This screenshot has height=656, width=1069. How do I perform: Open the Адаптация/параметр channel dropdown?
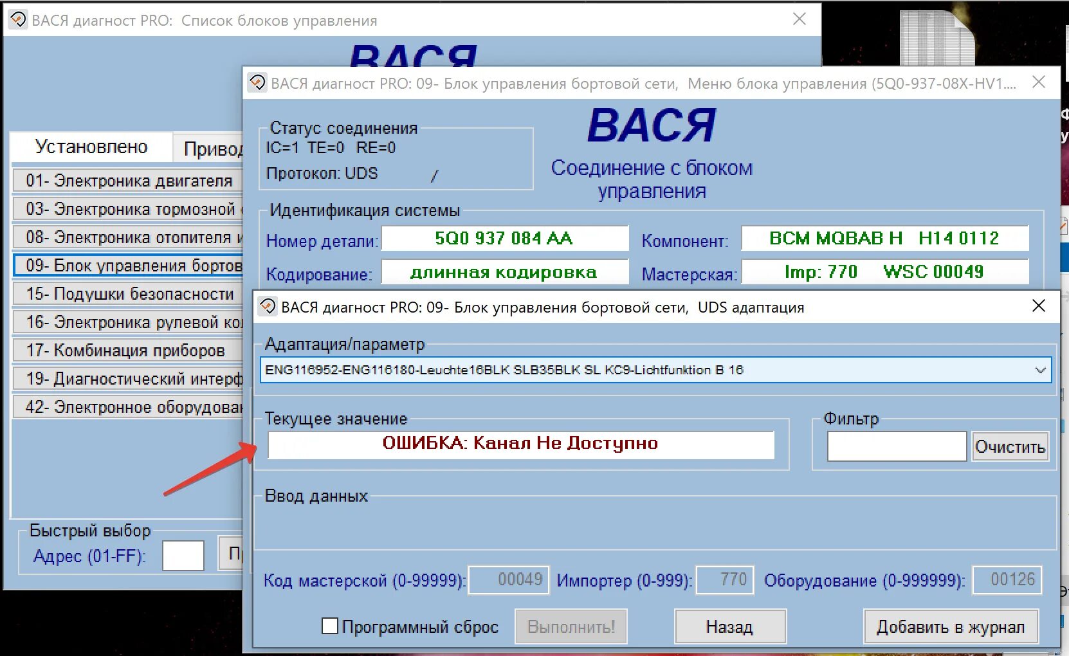pyautogui.click(x=655, y=370)
